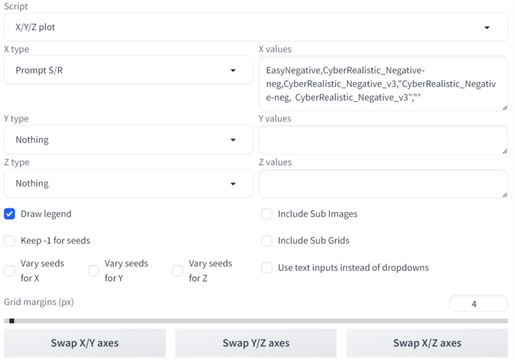This screenshot has width=515, height=360.
Task: Focus the Z values text box
Action: click(382, 183)
